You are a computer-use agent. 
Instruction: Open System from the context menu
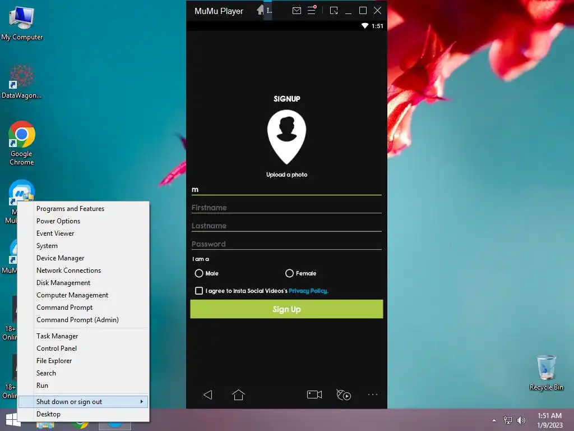(84, 246)
